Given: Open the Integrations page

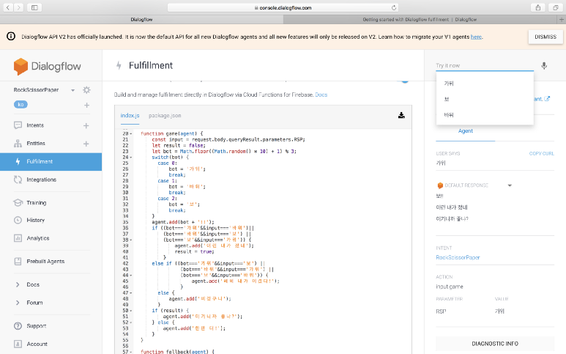Looking at the screenshot, I should click(41, 180).
